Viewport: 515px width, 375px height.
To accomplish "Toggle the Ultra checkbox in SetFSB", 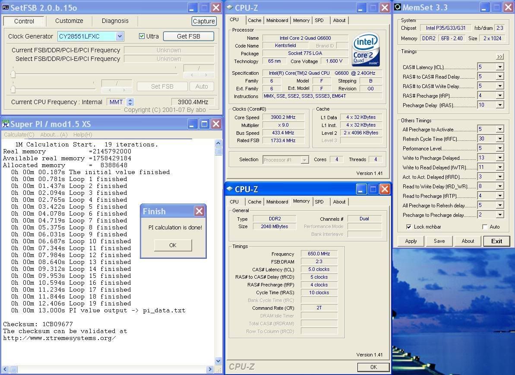I will click(x=142, y=36).
